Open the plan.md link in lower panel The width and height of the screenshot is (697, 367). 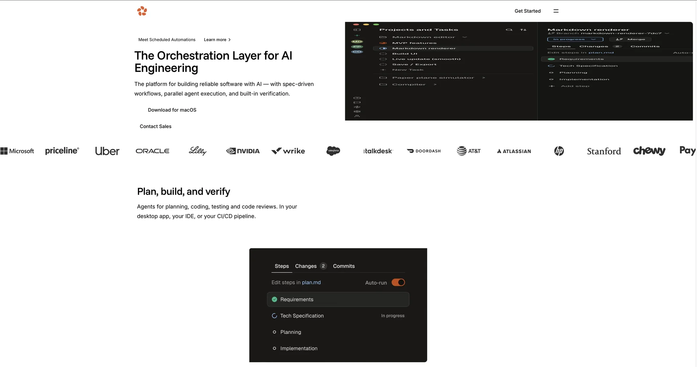coord(311,282)
